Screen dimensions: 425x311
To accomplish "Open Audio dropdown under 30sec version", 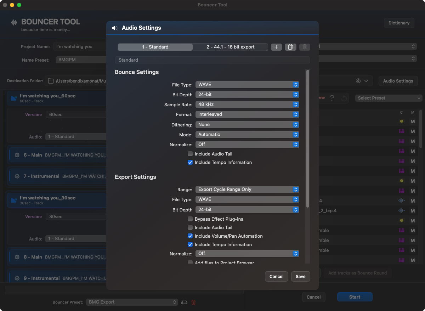I will pyautogui.click(x=76, y=239).
